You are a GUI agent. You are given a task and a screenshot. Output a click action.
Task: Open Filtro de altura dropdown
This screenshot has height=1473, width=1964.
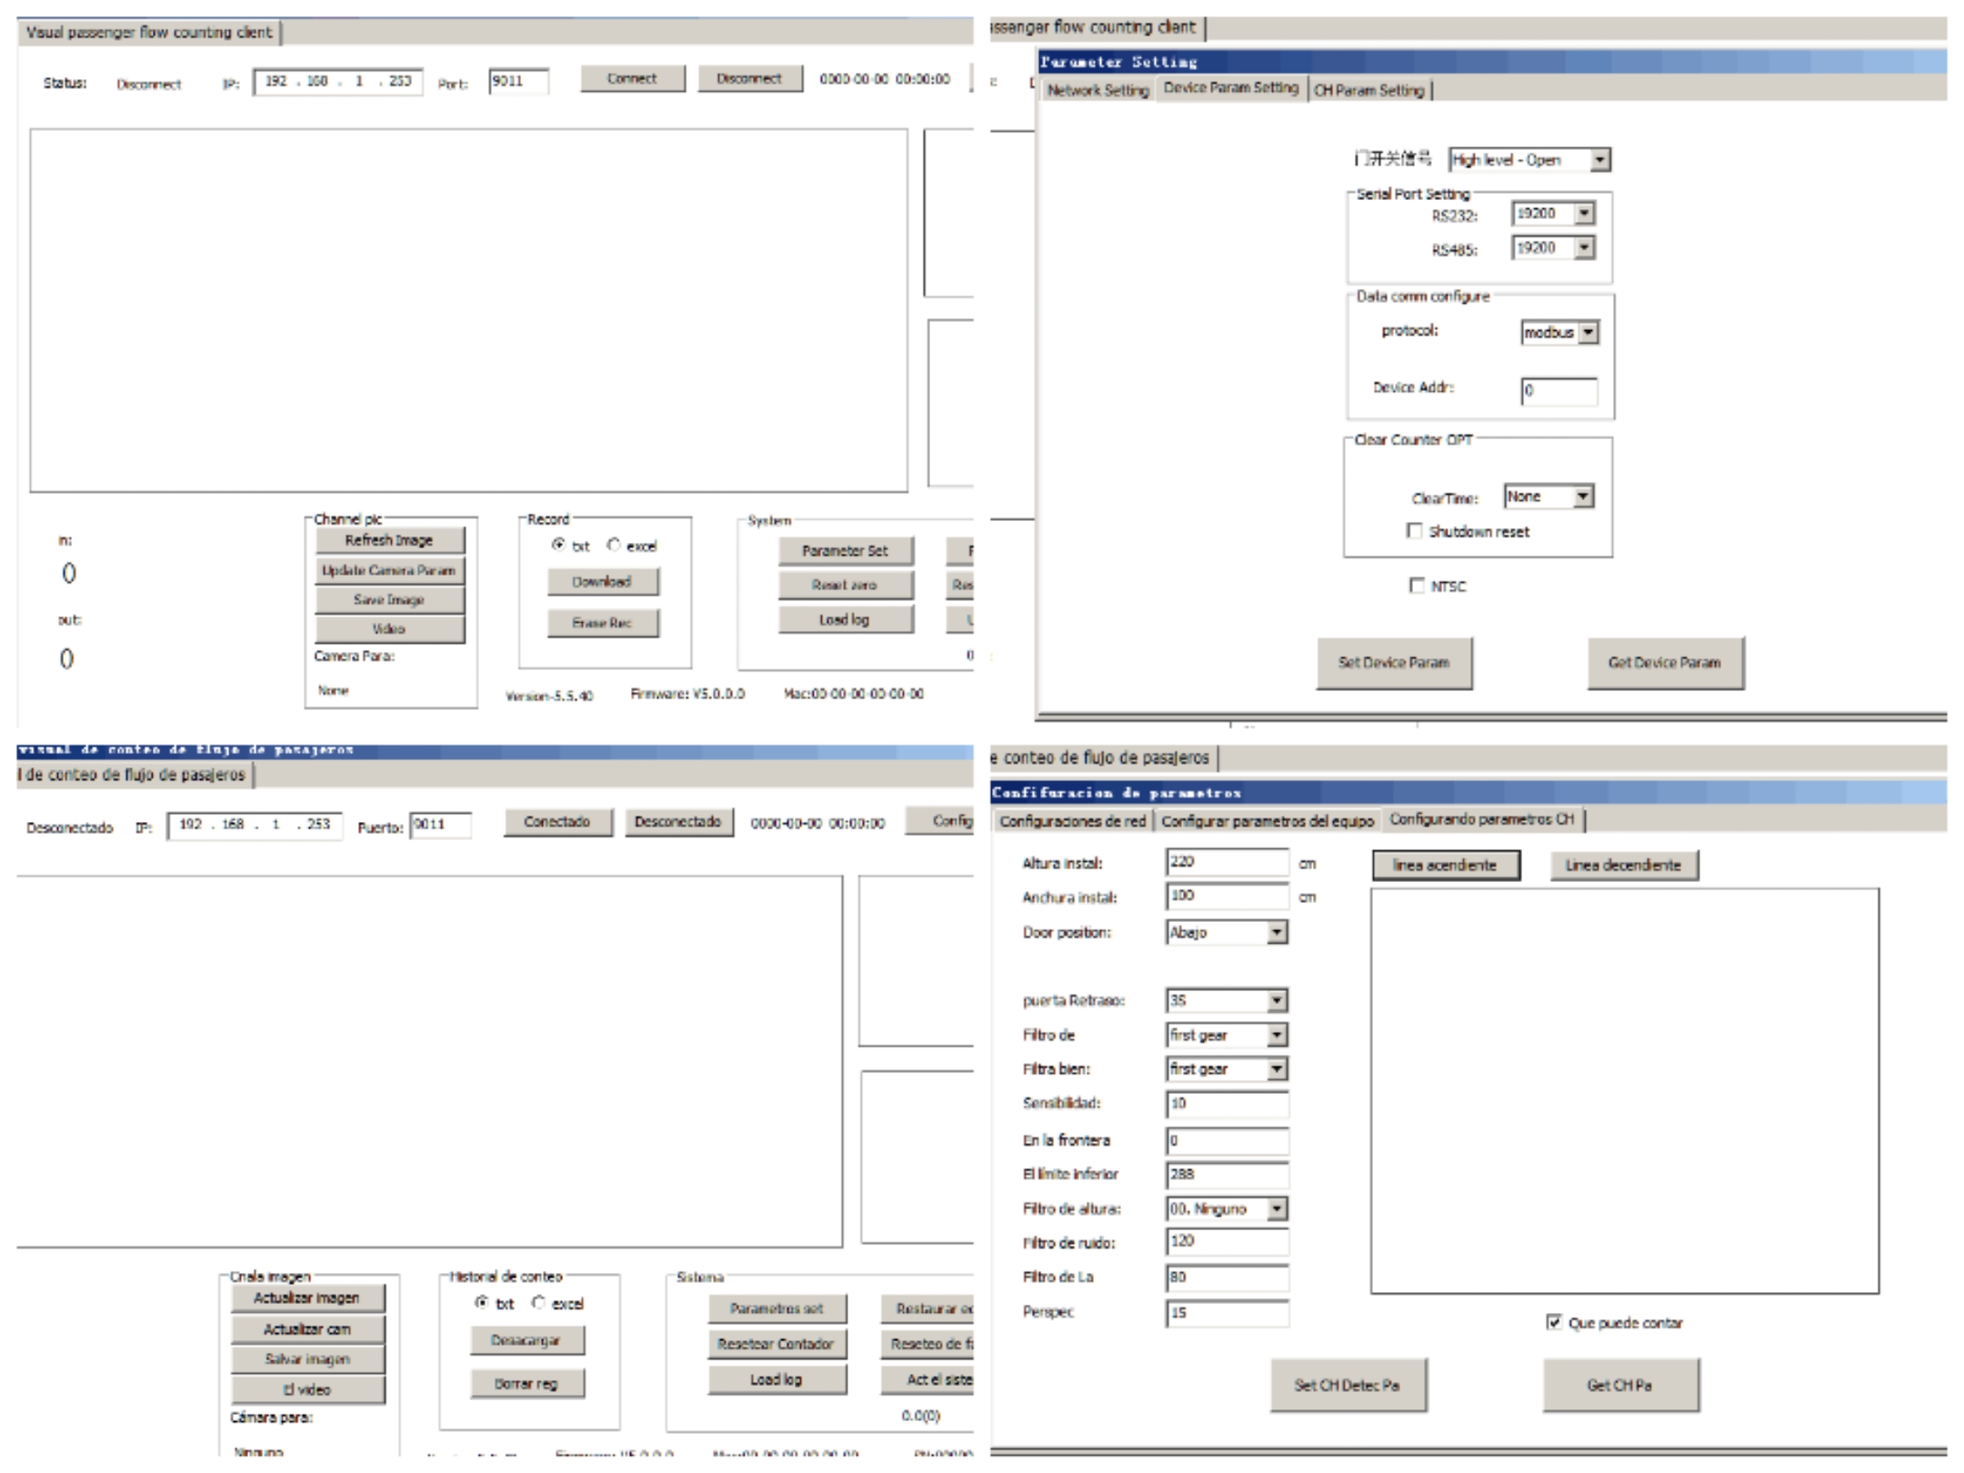pyautogui.click(x=1227, y=1209)
